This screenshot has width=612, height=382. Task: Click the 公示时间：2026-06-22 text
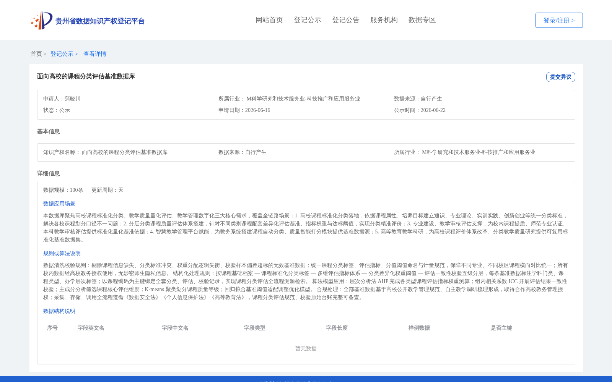(420, 110)
